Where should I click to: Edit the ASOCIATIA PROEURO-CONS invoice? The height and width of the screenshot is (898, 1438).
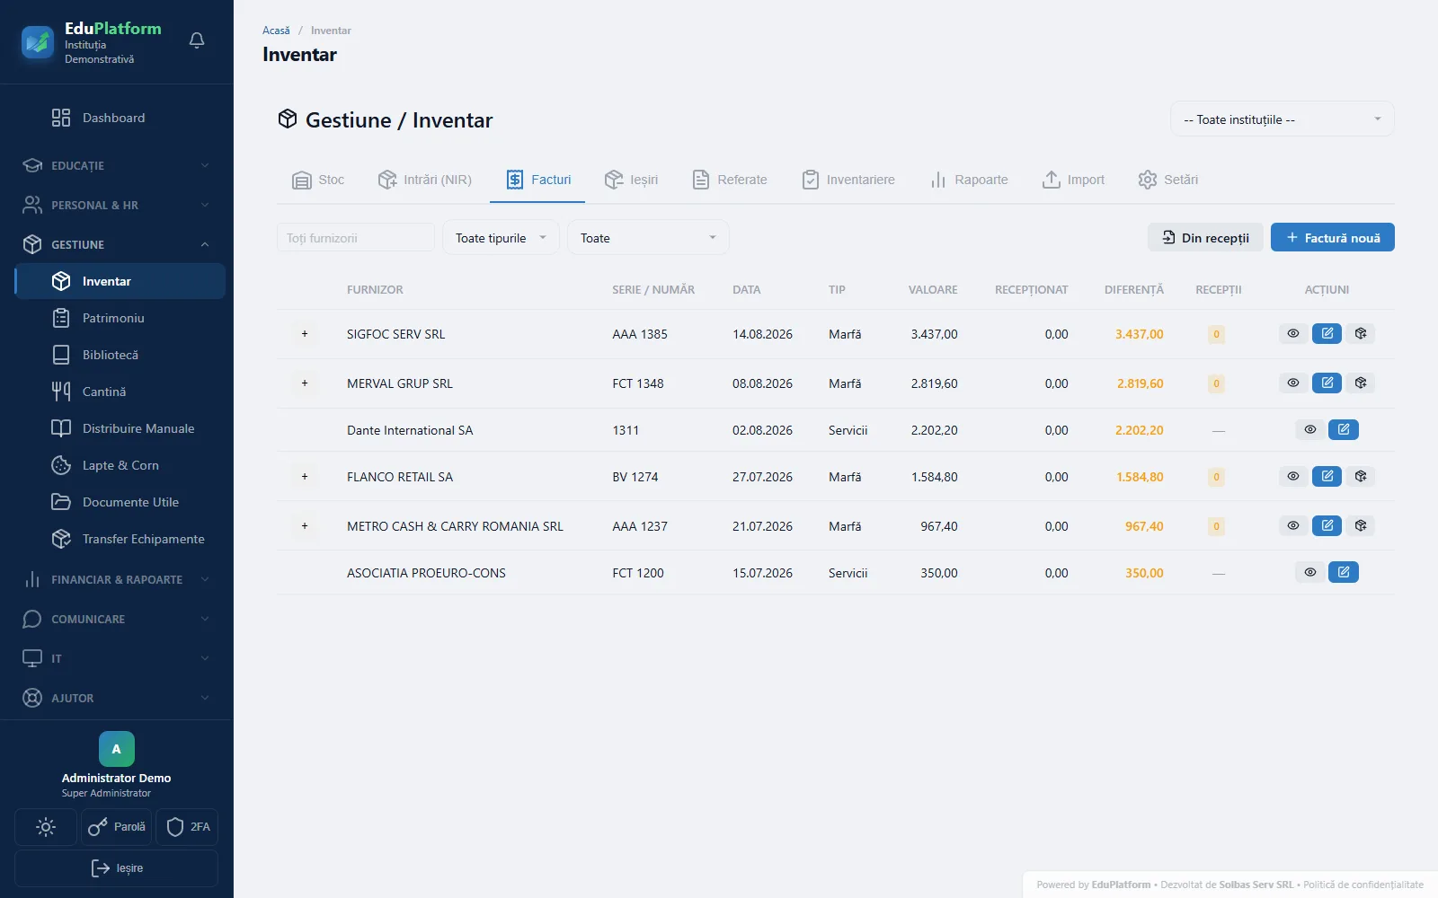tap(1344, 573)
